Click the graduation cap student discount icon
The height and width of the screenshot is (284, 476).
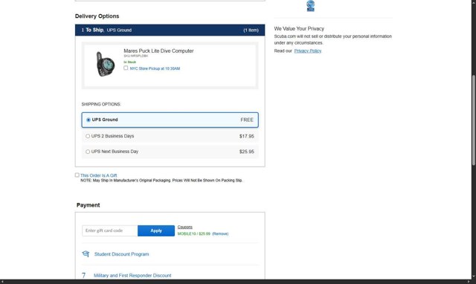86,254
